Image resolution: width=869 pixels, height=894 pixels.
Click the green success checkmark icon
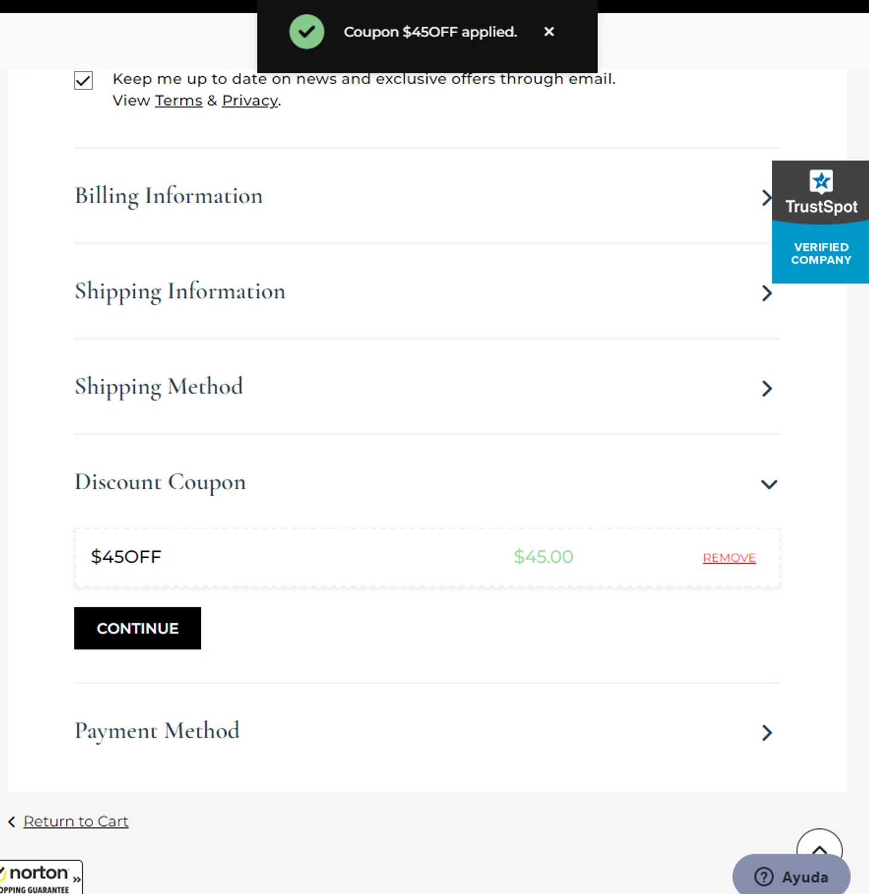(x=307, y=32)
